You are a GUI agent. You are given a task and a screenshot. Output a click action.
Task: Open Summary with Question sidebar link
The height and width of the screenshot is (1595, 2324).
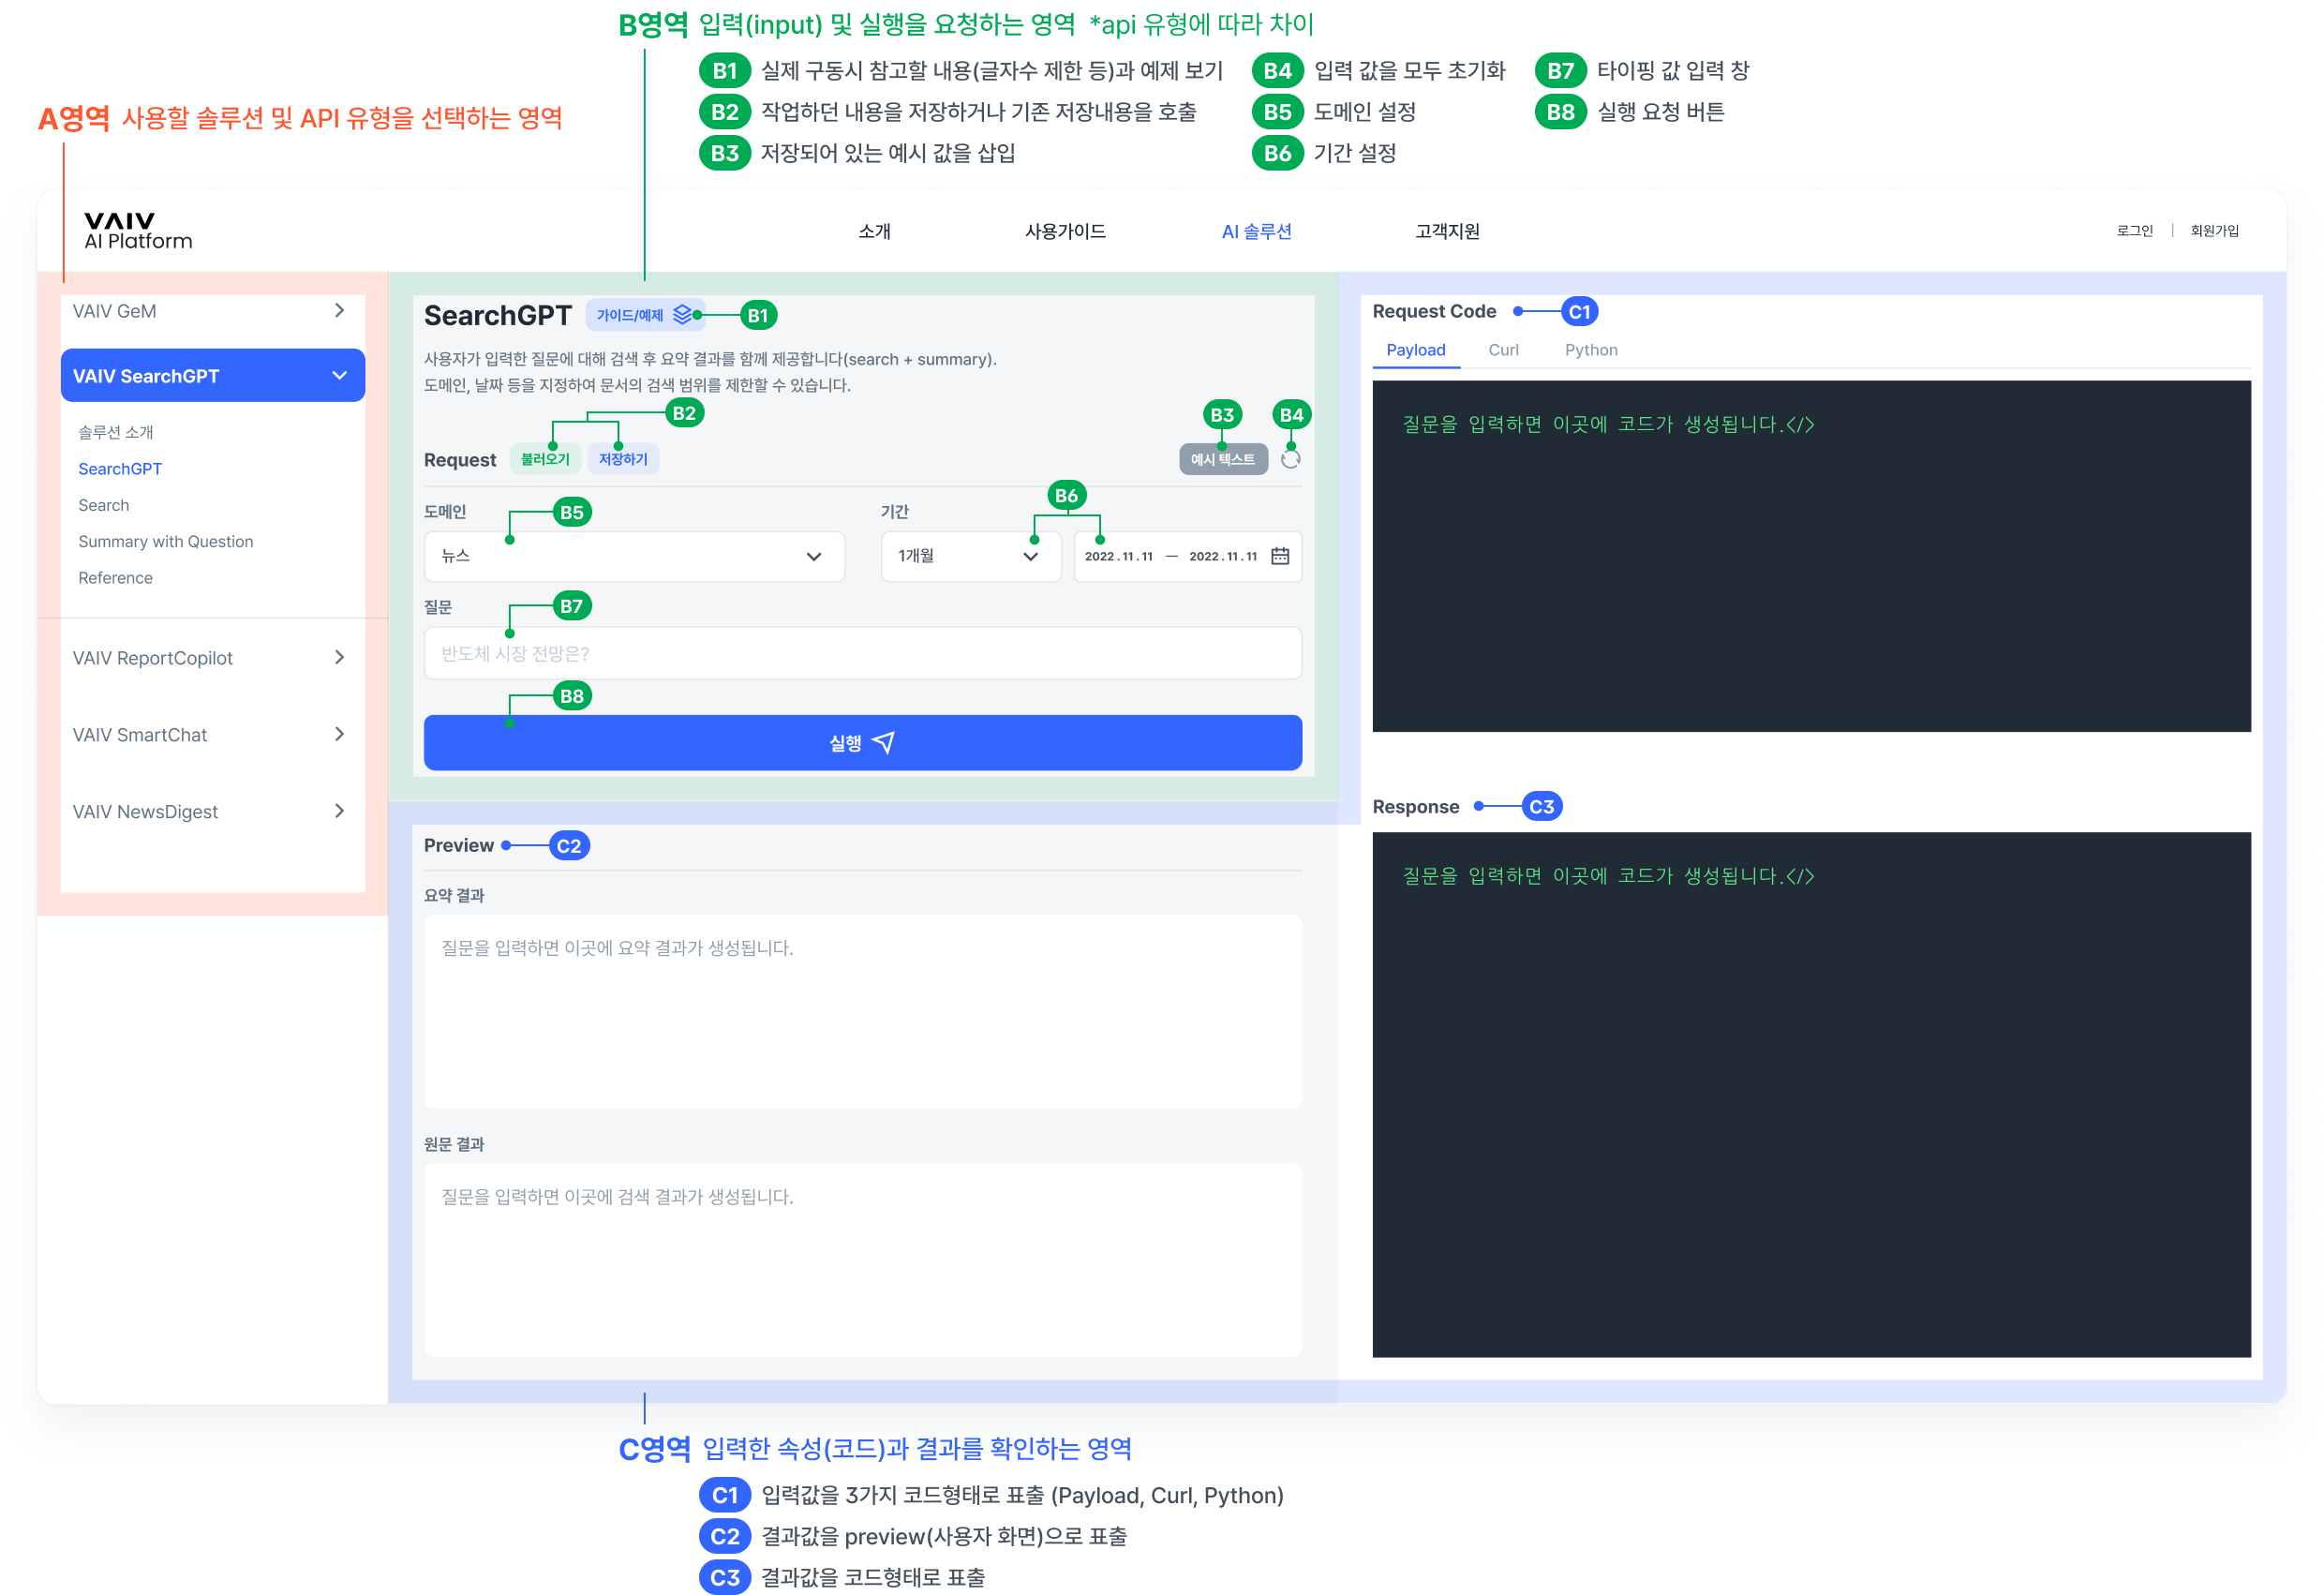tap(166, 542)
